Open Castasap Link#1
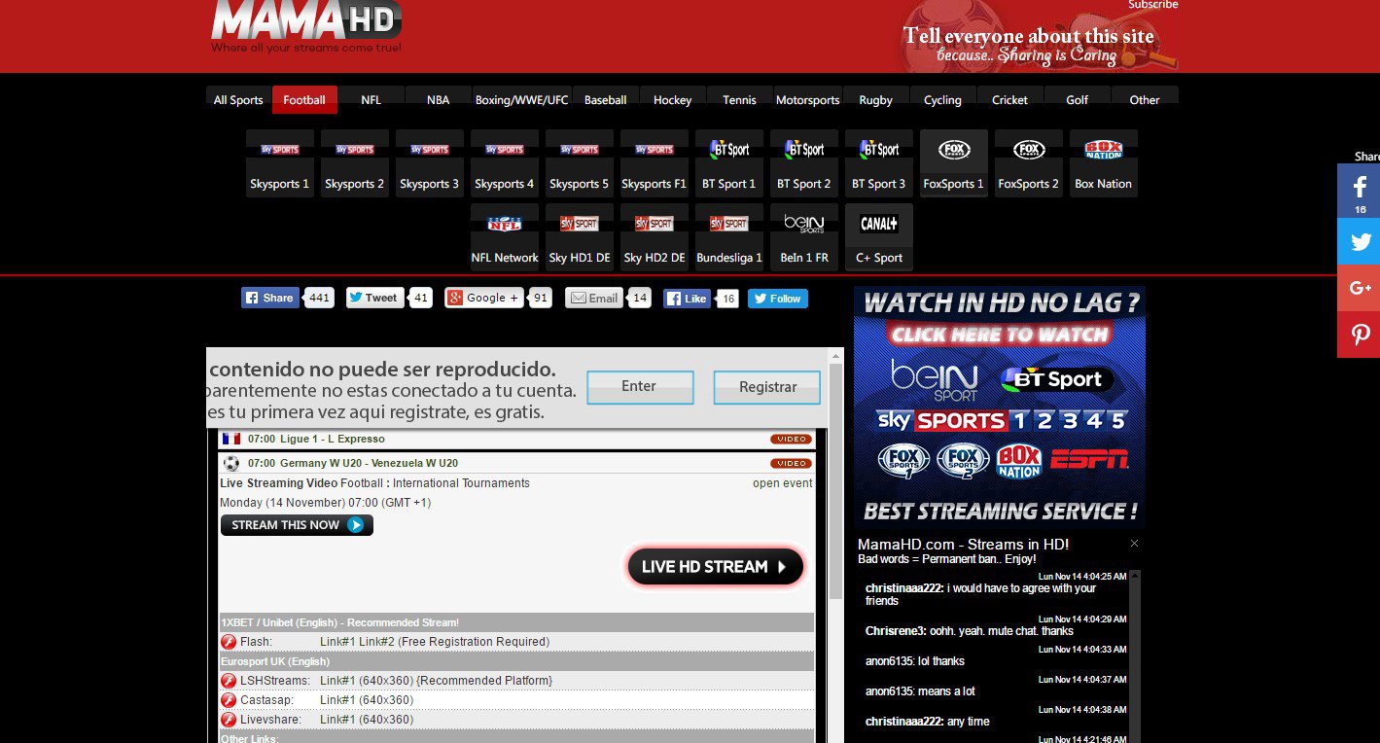Image resolution: width=1380 pixels, height=743 pixels. point(336,700)
